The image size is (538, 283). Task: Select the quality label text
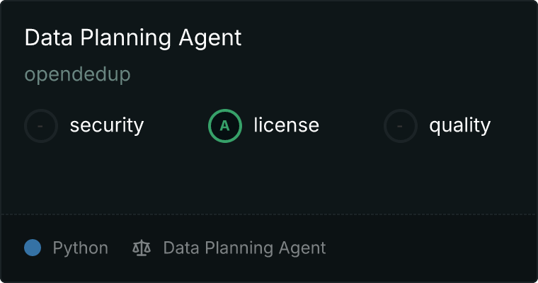tap(459, 126)
